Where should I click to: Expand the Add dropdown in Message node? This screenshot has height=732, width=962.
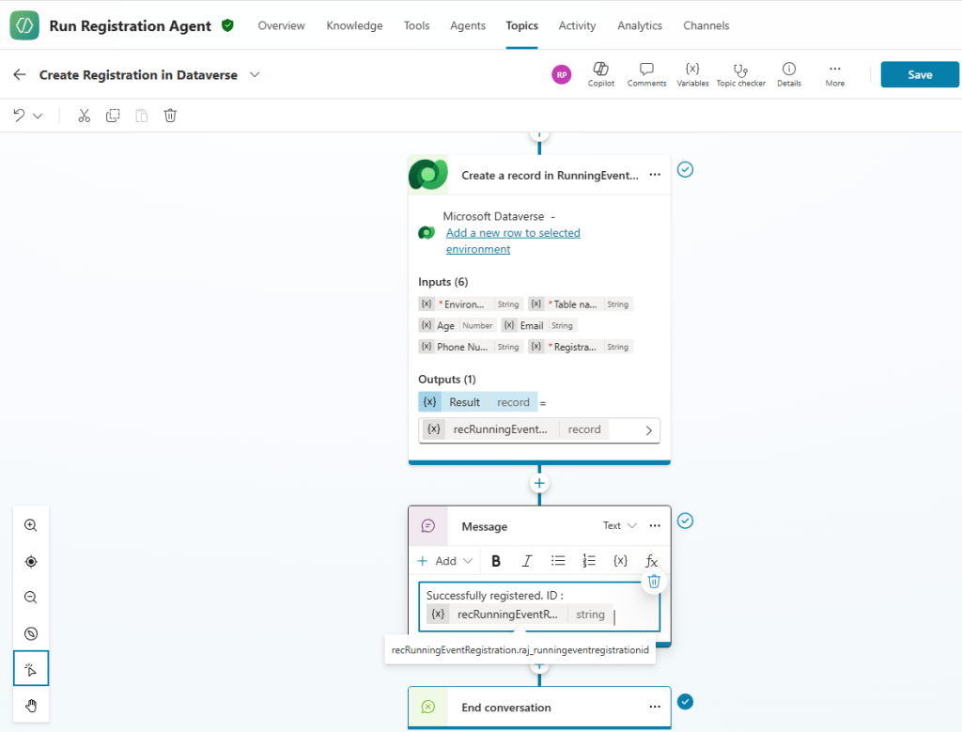point(445,561)
